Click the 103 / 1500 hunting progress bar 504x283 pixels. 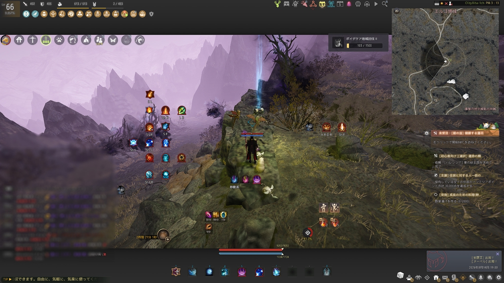(364, 46)
